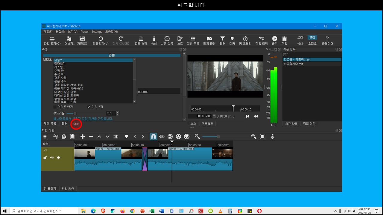Select the 플레이어 layout button
Viewport: 383px width, 215px height.
click(328, 44)
